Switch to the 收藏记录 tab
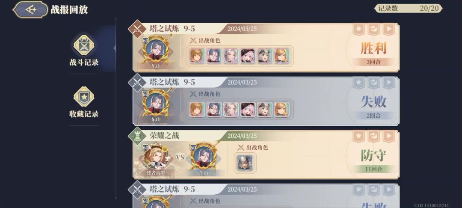This screenshot has height=208, width=462. point(84,102)
